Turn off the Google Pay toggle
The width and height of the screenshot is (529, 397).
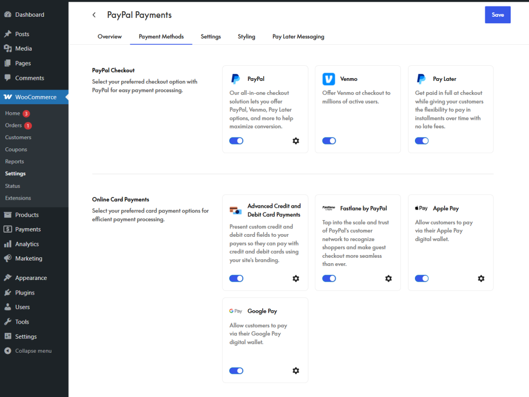tap(236, 371)
